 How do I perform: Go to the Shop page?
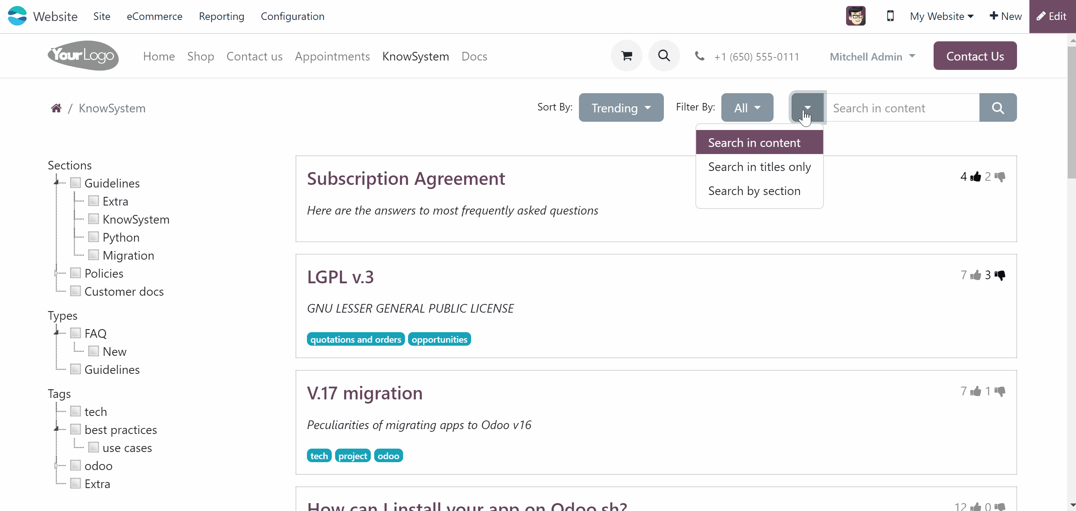coord(201,56)
